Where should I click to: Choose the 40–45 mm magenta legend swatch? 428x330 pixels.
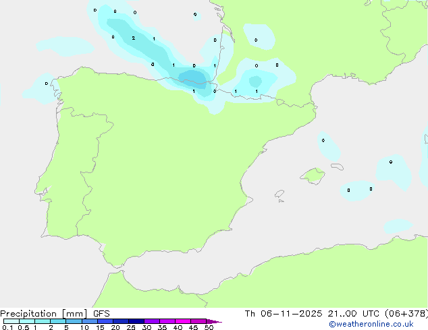pyautogui.click(x=183, y=321)
